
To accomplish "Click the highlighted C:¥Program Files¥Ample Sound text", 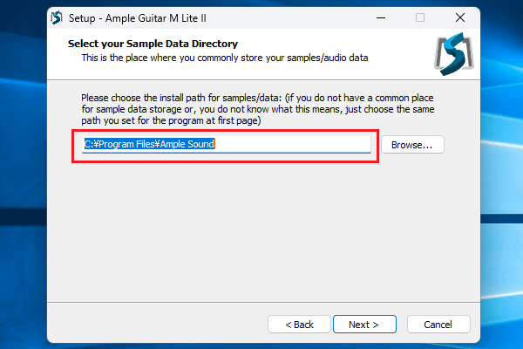I will coord(149,144).
